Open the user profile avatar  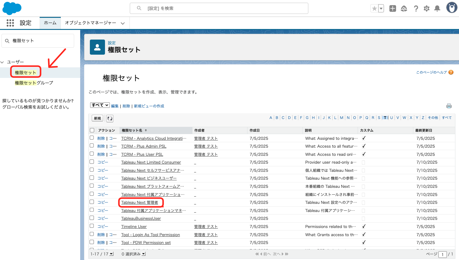[452, 8]
